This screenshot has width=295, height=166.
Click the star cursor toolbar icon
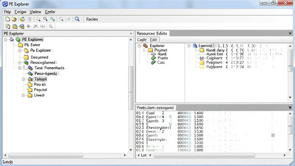pyautogui.click(x=38, y=19)
